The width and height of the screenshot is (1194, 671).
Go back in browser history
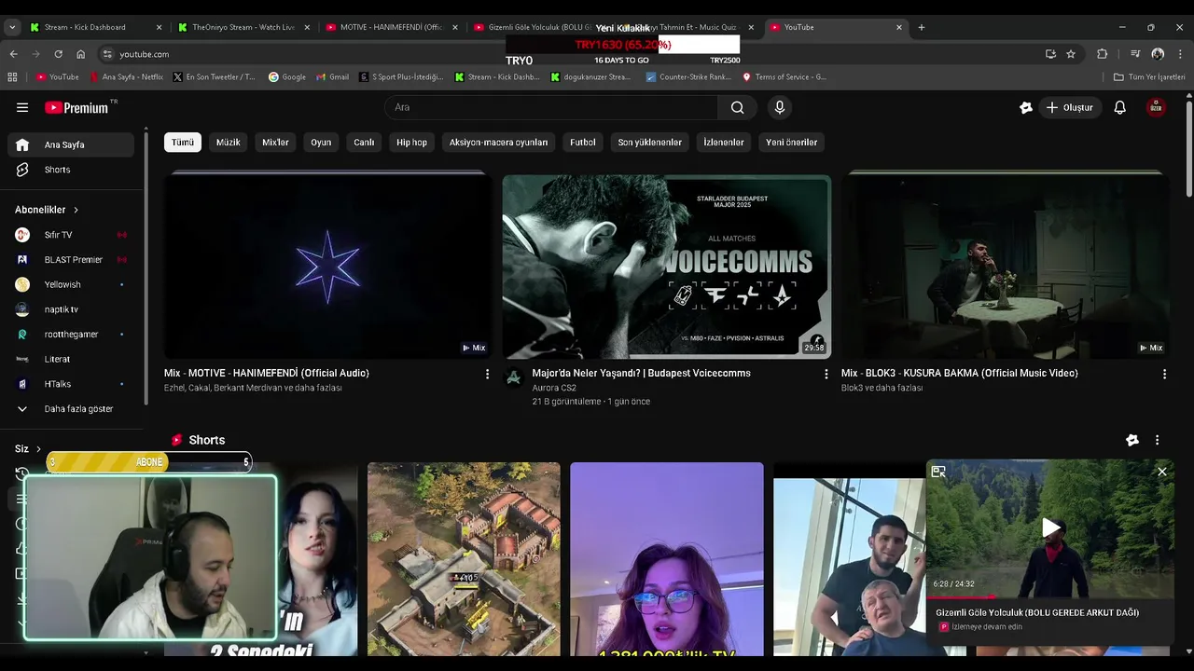pos(13,54)
